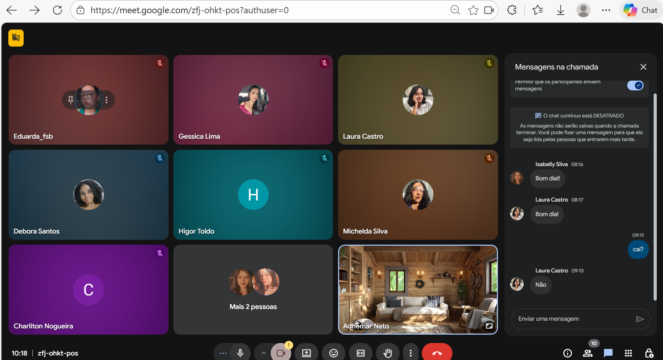Toggle closed captions

point(361,353)
